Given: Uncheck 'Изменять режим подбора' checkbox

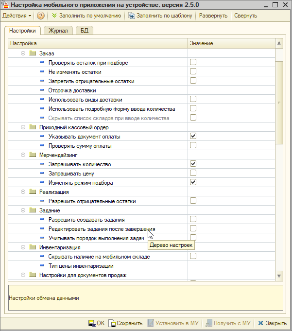Looking at the screenshot, I should tap(193, 182).
